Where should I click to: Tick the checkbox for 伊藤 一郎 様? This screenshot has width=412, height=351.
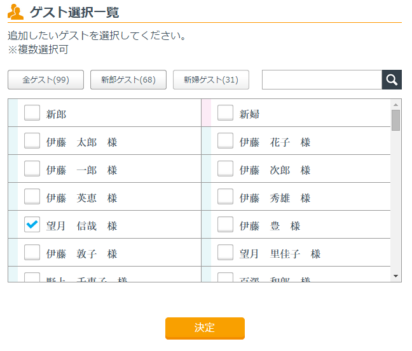32,169
